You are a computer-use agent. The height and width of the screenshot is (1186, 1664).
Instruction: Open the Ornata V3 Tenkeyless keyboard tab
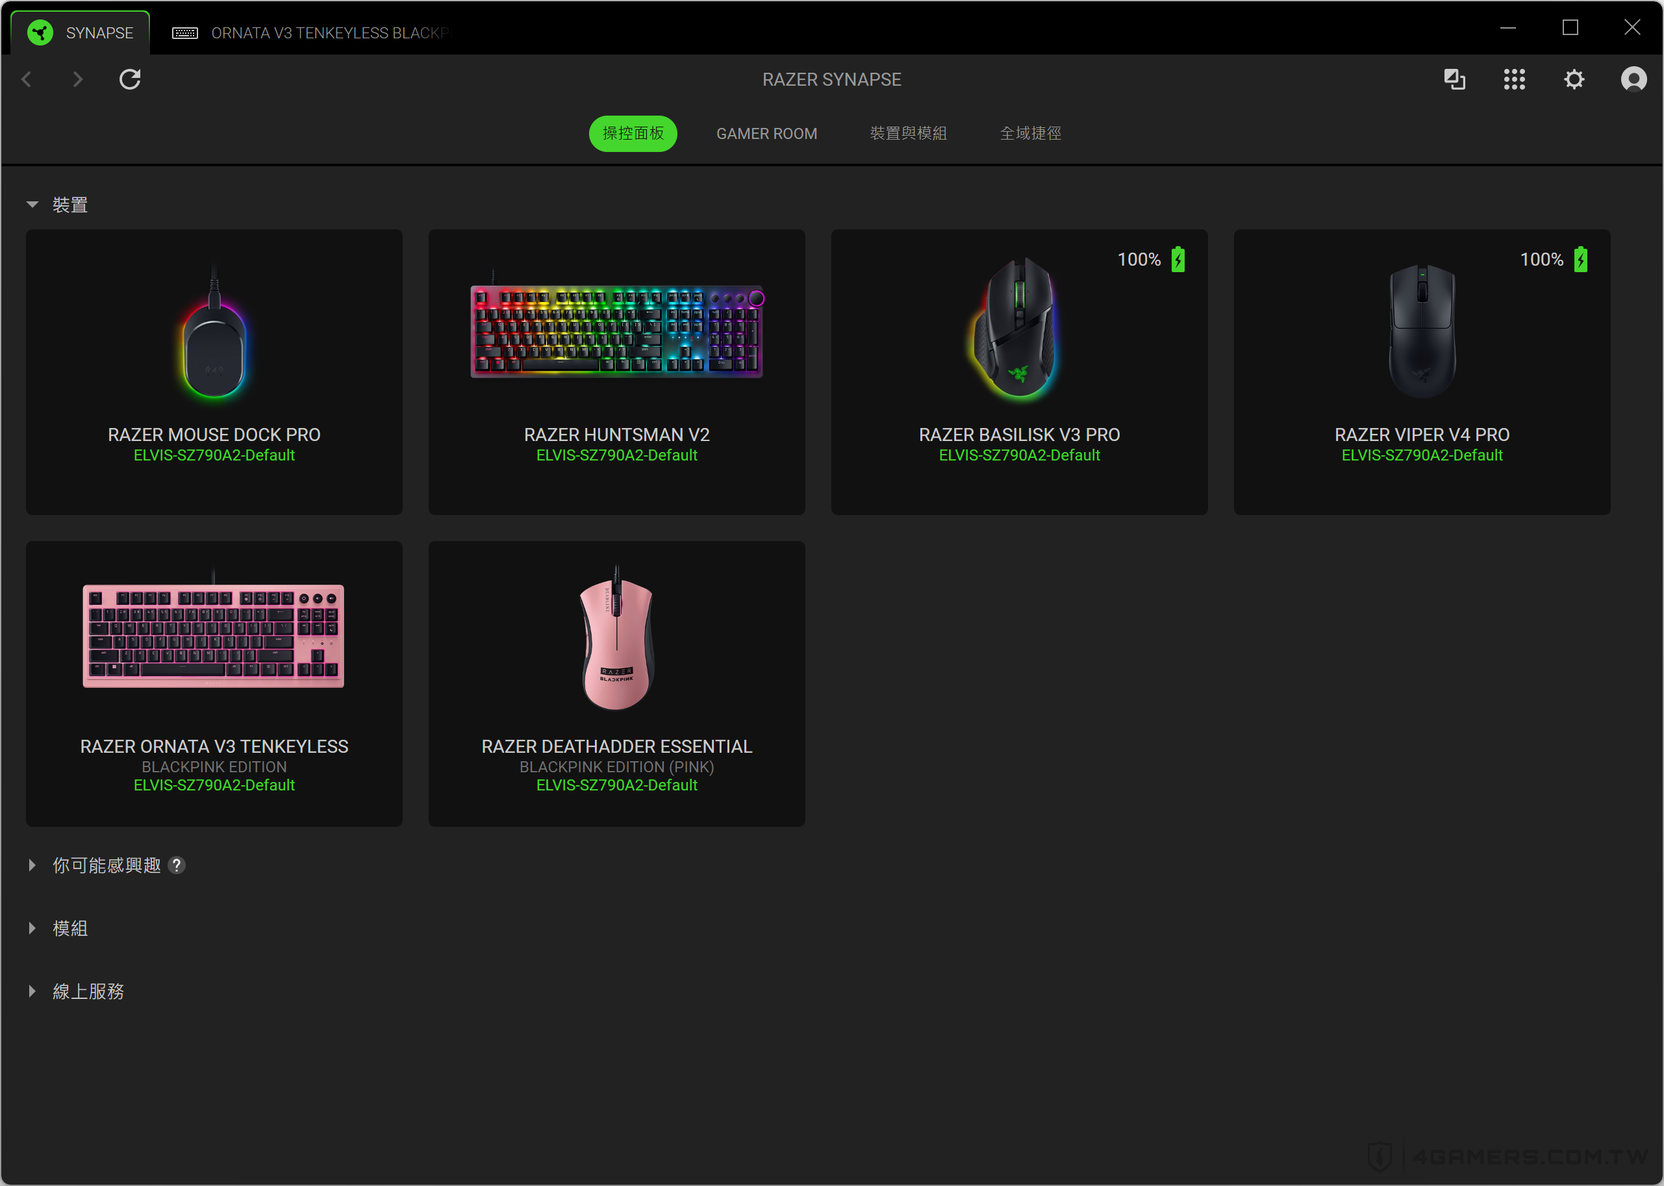[x=311, y=33]
